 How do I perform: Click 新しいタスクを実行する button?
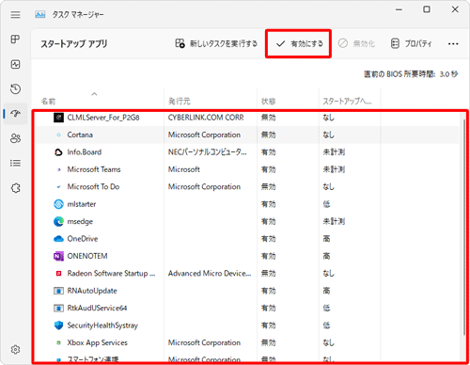[x=216, y=43]
